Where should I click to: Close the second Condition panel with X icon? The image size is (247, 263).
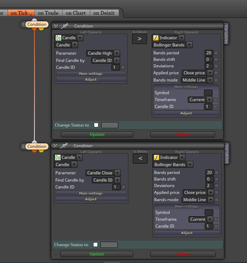55,146
